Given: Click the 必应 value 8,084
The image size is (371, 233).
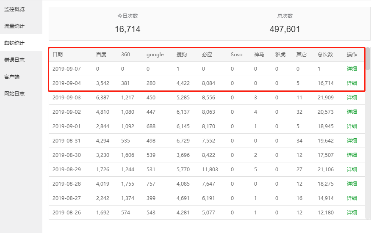Looking at the screenshot, I should coord(208,83).
